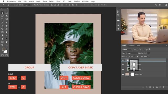
Task: Select the Brush tool
Action: 2,26
